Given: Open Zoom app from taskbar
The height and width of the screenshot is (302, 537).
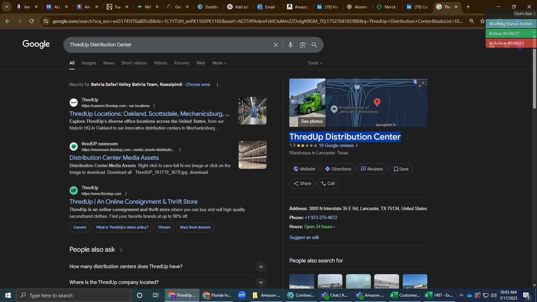Looking at the screenshot, I should [242, 295].
